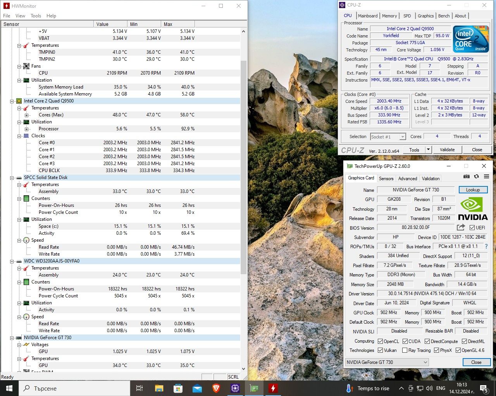496x396 pixels.
Task: Click the fan icon next to Fans
Action: pyautogui.click(x=26, y=66)
